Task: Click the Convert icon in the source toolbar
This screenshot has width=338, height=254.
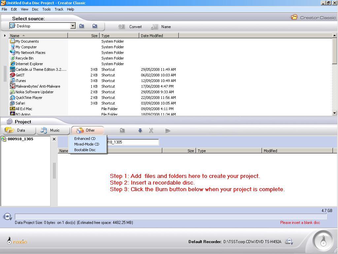Action: (x=121, y=26)
